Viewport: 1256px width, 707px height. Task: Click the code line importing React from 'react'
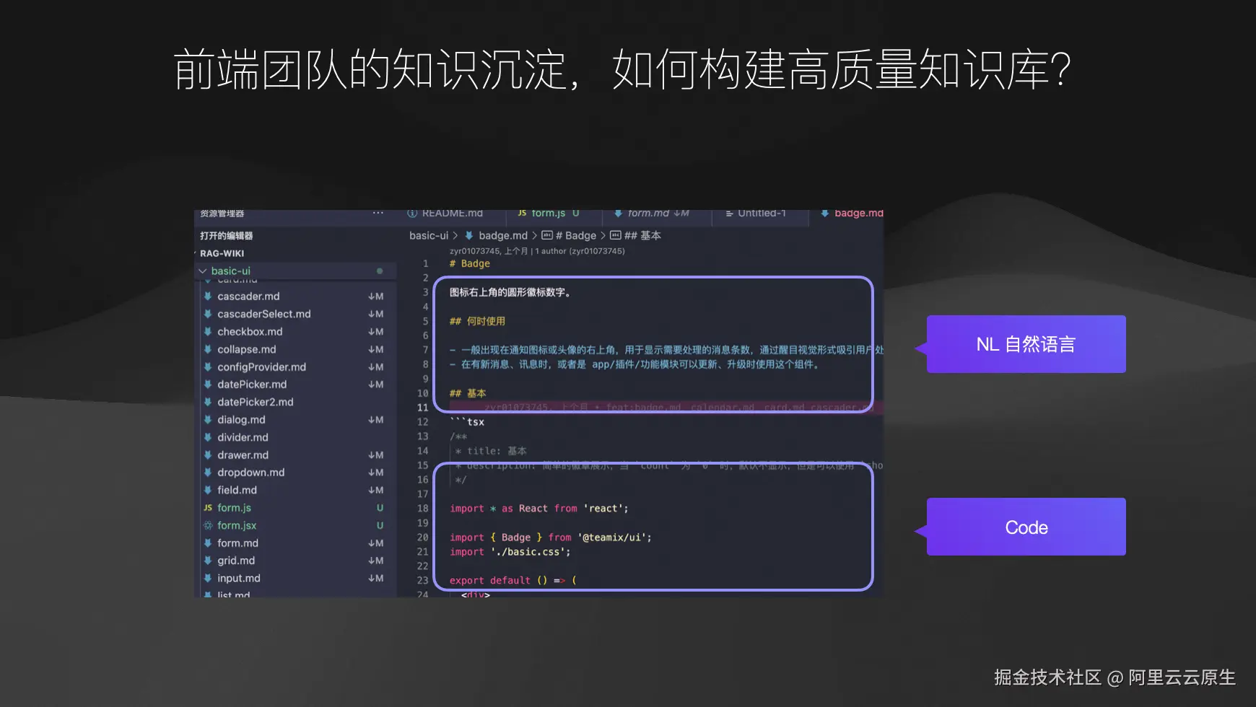539,509
